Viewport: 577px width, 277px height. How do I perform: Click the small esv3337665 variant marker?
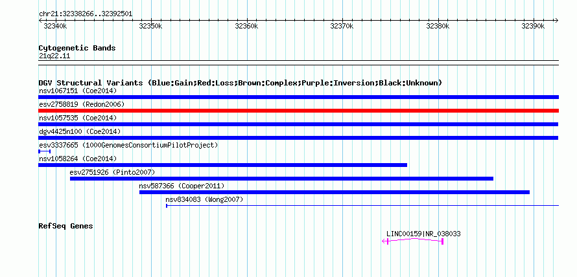[45, 151]
